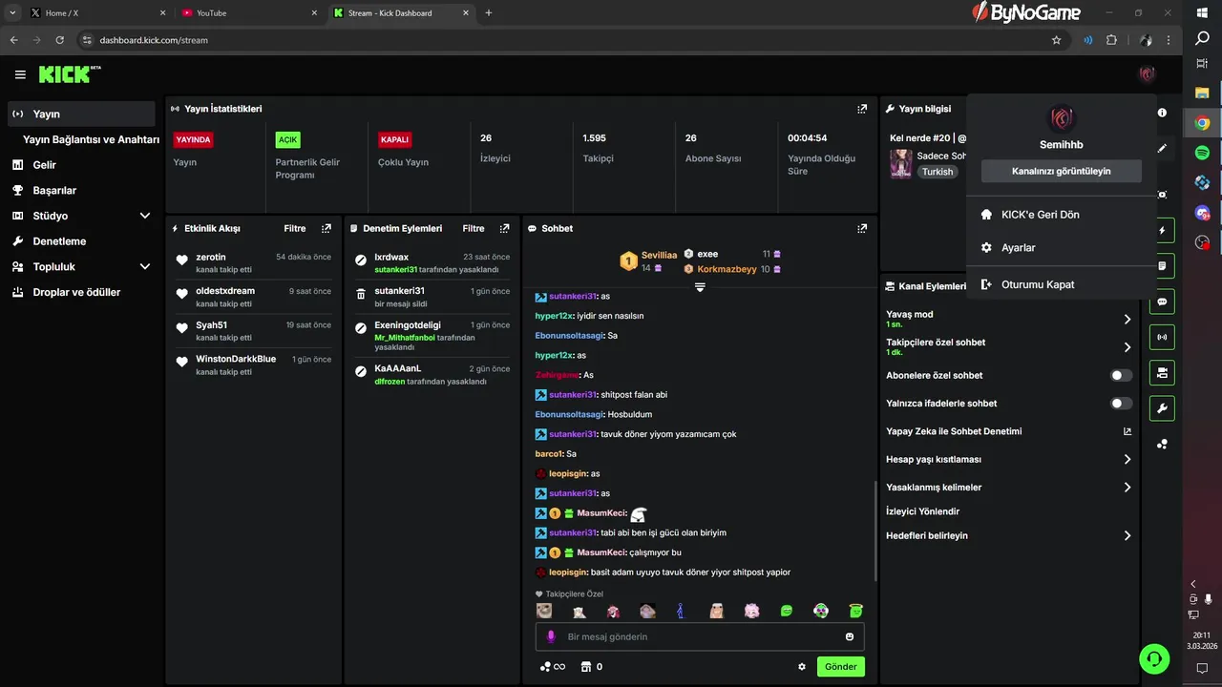The height and width of the screenshot is (687, 1222).
Task: Select the blue stick figure emote
Action: tap(681, 611)
